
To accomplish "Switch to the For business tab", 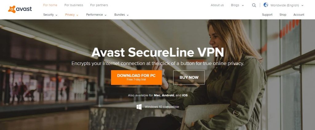I will click(x=74, y=5).
